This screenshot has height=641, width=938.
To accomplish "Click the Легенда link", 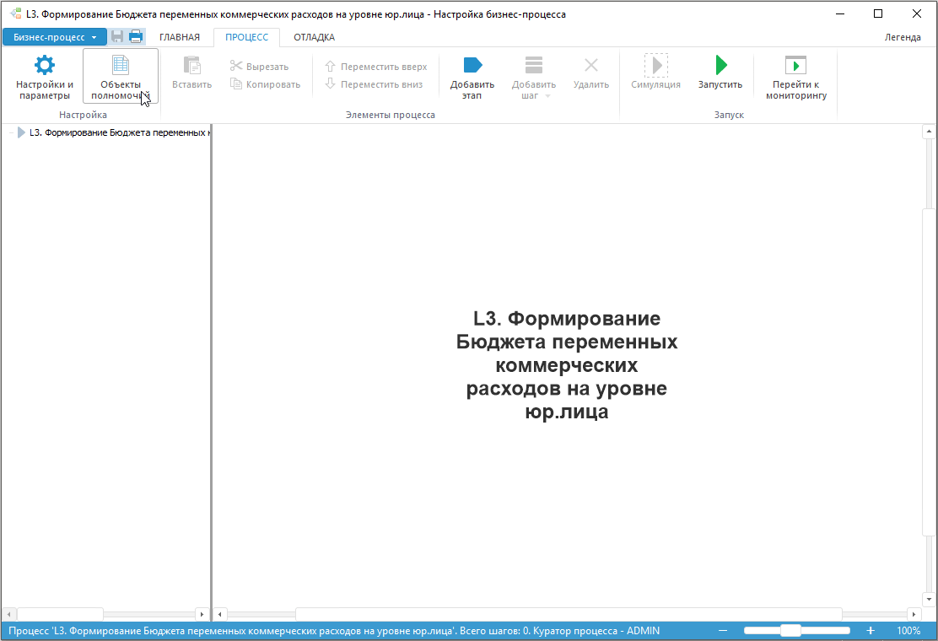I will tap(903, 37).
